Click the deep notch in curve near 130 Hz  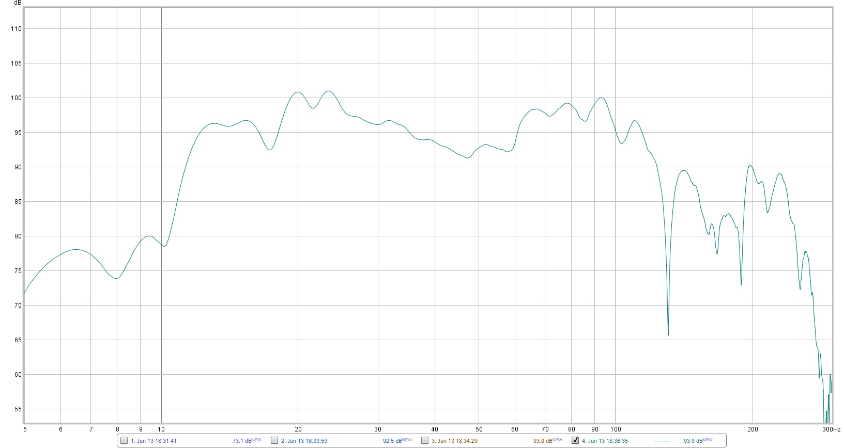[668, 334]
